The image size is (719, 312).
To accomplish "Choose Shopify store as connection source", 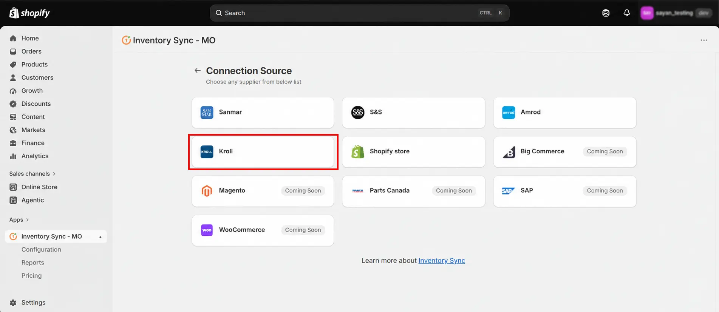I will pyautogui.click(x=413, y=152).
